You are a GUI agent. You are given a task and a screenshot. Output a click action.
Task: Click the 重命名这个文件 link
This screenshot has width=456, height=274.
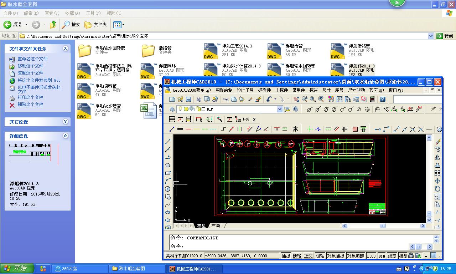tap(32, 59)
